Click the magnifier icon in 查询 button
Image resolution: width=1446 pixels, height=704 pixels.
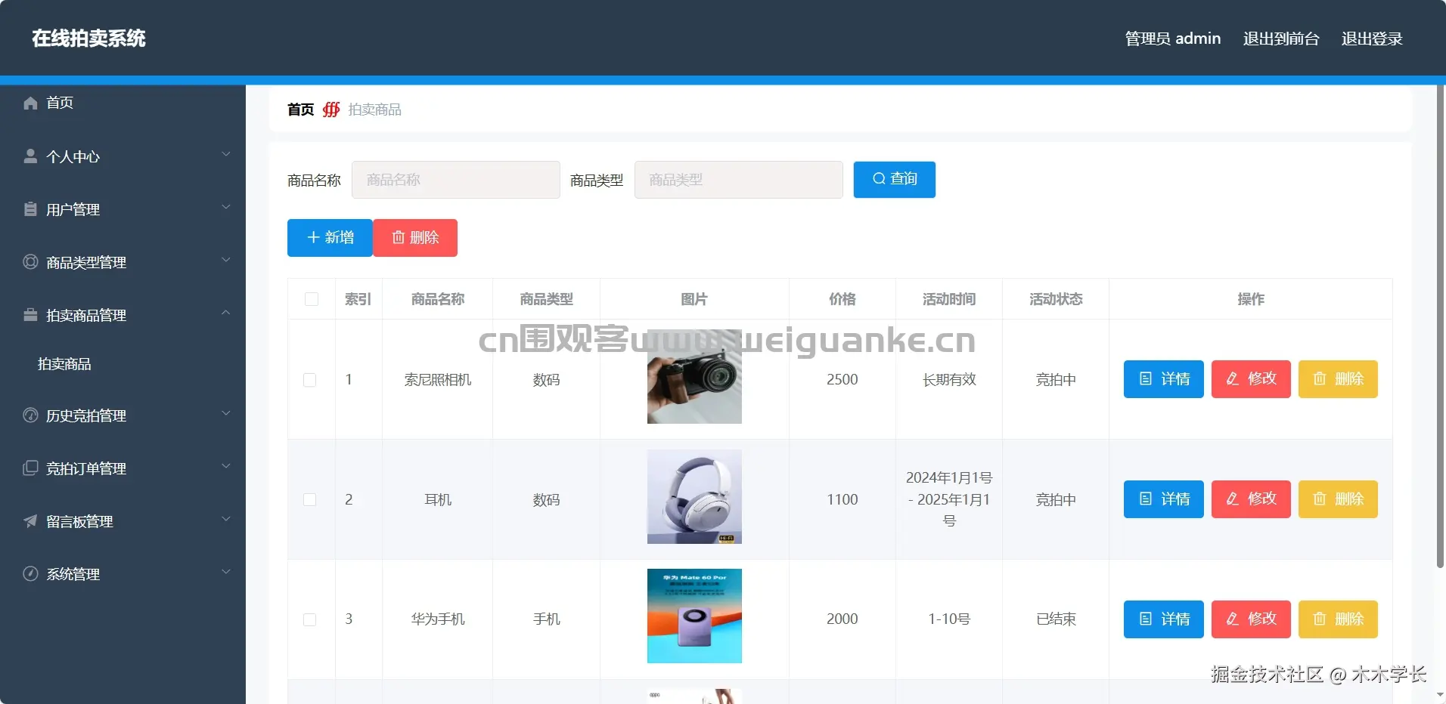coord(879,179)
